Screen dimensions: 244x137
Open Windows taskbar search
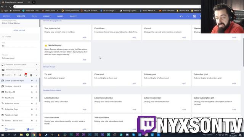coord(9,135)
